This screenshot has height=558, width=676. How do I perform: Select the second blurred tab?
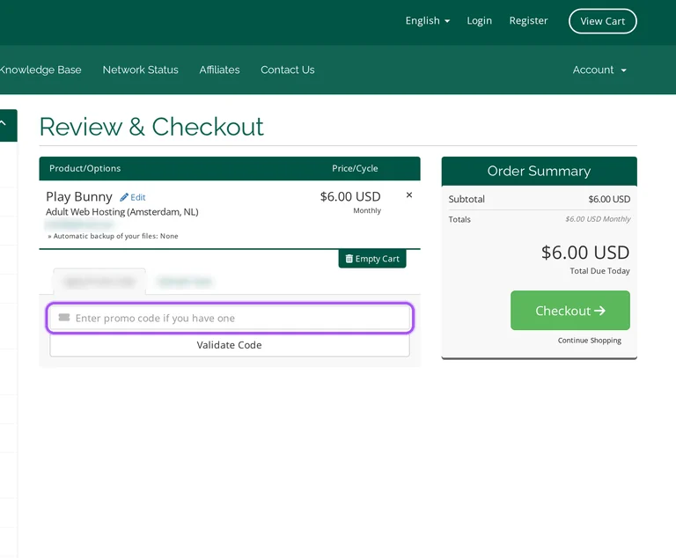(x=185, y=282)
